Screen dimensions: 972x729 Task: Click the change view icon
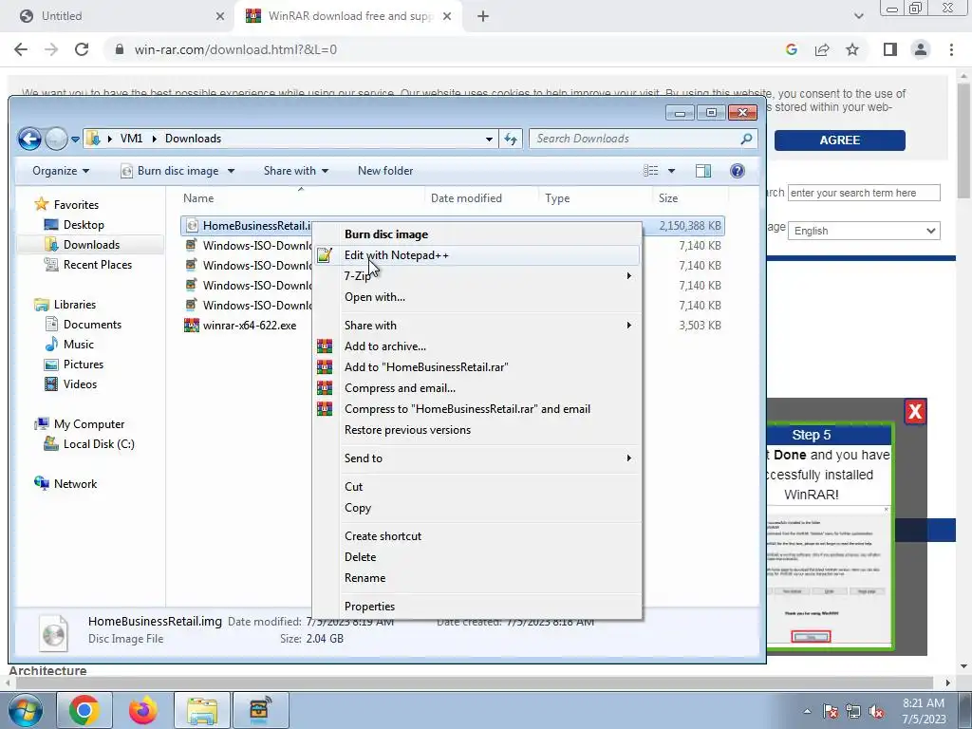coord(650,171)
